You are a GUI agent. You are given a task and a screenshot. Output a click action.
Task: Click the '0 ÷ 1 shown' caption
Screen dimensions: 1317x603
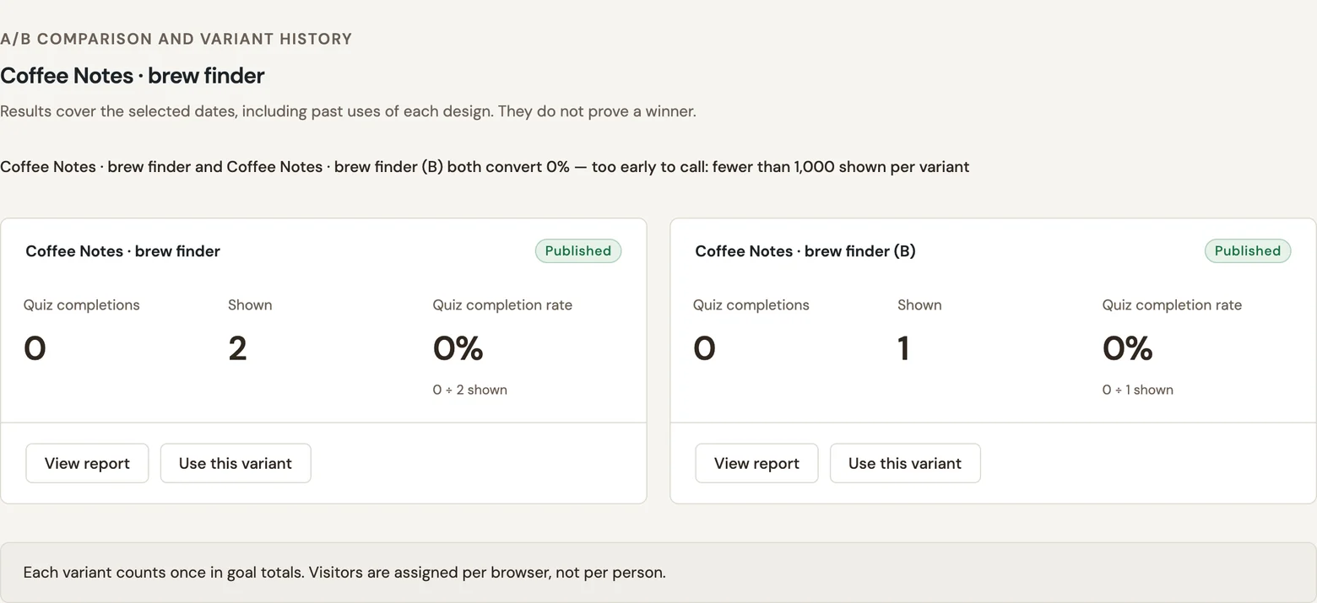click(x=1138, y=390)
